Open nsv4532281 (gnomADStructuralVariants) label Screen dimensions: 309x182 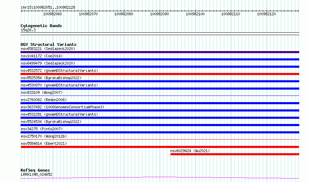pos(59,114)
